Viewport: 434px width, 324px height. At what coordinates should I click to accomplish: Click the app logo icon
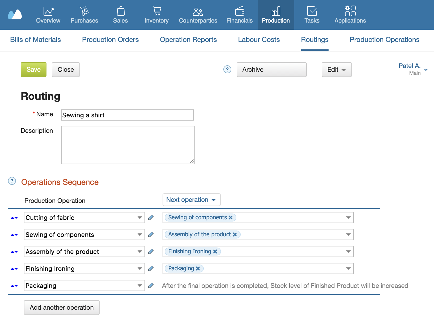click(15, 15)
